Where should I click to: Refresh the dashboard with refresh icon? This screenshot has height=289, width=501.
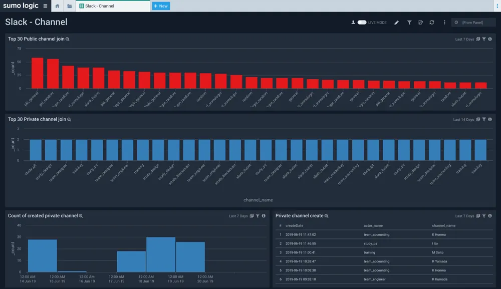point(432,23)
